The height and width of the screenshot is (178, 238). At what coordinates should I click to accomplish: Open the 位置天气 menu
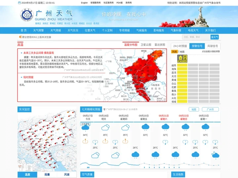tap(90, 30)
